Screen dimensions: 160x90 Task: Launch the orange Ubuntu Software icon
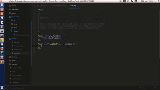tap(2, 14)
